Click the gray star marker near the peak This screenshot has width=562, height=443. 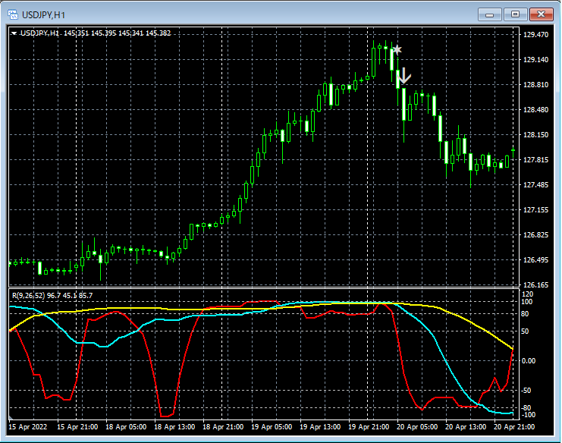pos(396,50)
